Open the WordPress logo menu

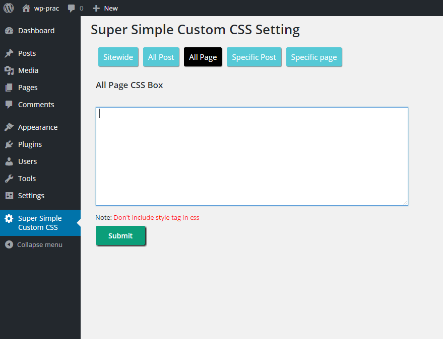pyautogui.click(x=9, y=8)
